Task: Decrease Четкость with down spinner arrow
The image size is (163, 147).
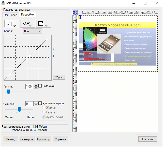Action: (x=36, y=105)
